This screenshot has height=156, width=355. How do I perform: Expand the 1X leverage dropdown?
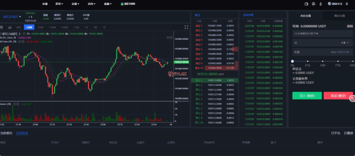pyautogui.click(x=344, y=43)
